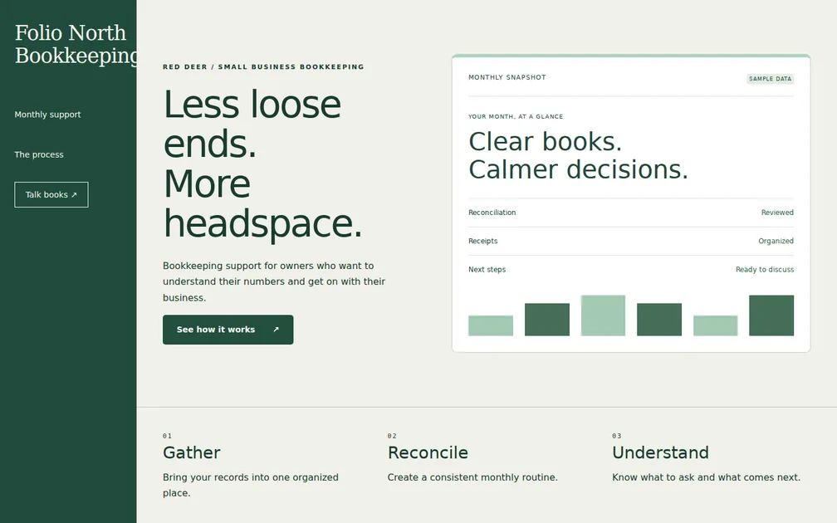Click 'Bring your records into one organized place'
The height and width of the screenshot is (523, 837).
click(x=251, y=485)
